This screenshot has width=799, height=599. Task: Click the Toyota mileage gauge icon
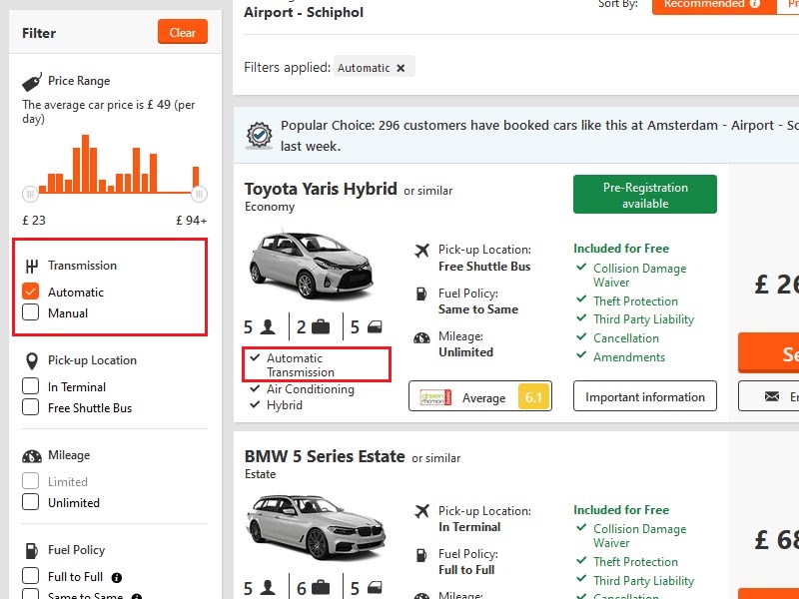(x=421, y=337)
